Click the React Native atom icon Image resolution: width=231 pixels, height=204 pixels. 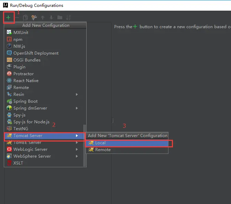[9, 80]
